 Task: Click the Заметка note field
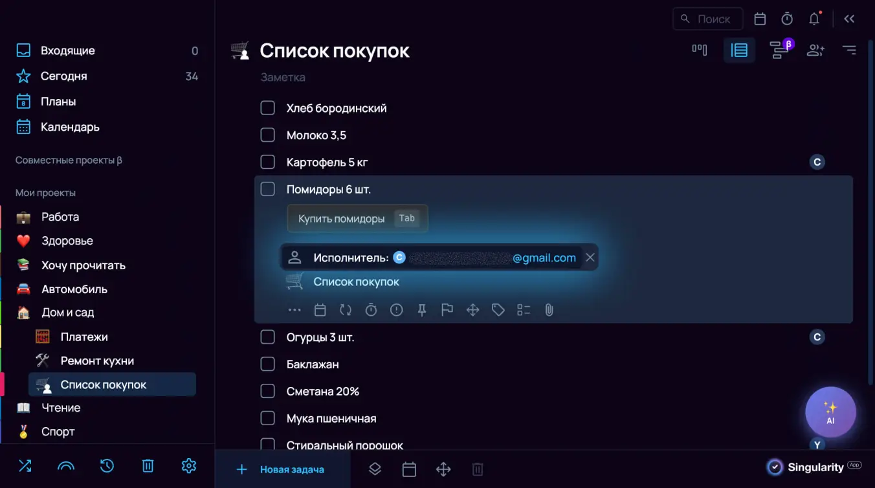click(x=283, y=77)
